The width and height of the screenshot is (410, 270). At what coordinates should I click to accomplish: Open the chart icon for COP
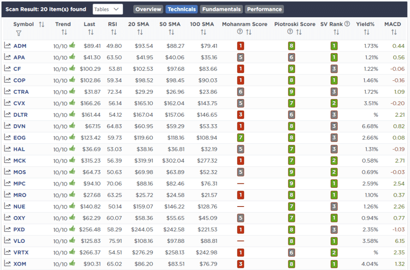tap(7, 80)
